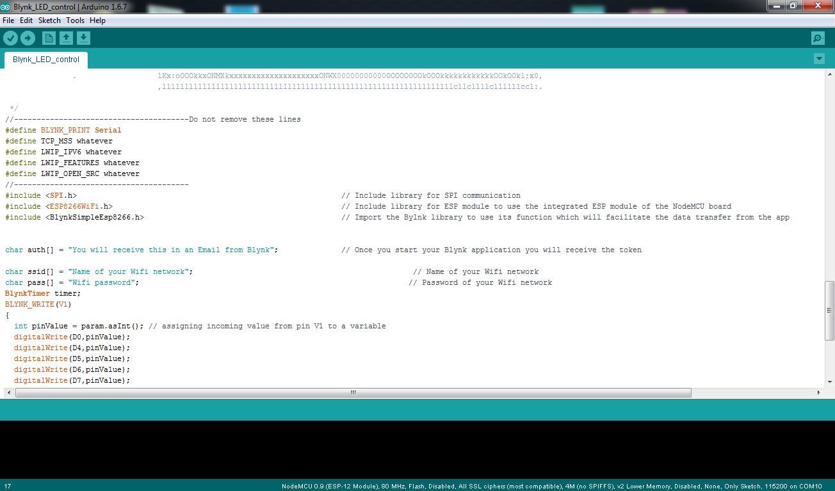
Task: Click the Verify (checkmark) toolbar icon
Action: 10,38
